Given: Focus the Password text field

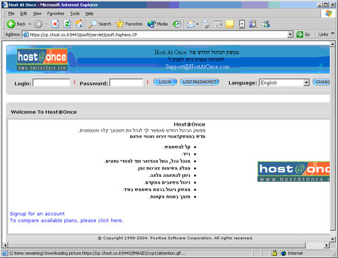Looking at the screenshot, I should 126,82.
